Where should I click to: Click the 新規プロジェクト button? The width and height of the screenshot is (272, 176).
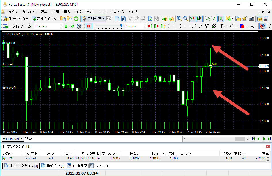[45, 19]
